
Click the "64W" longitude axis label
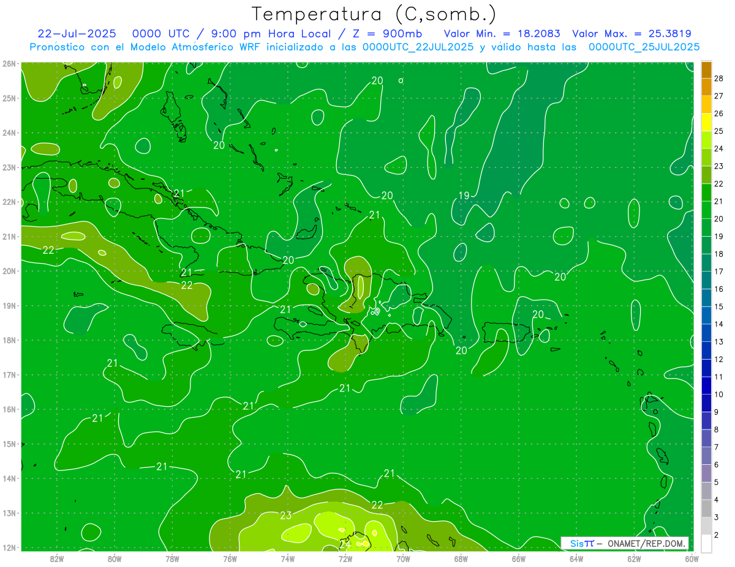576,558
